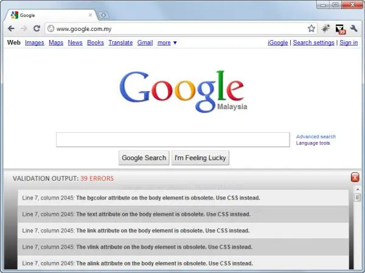This screenshot has height=273, width=365.
Task: Open the Language tools link
Action: (x=313, y=143)
